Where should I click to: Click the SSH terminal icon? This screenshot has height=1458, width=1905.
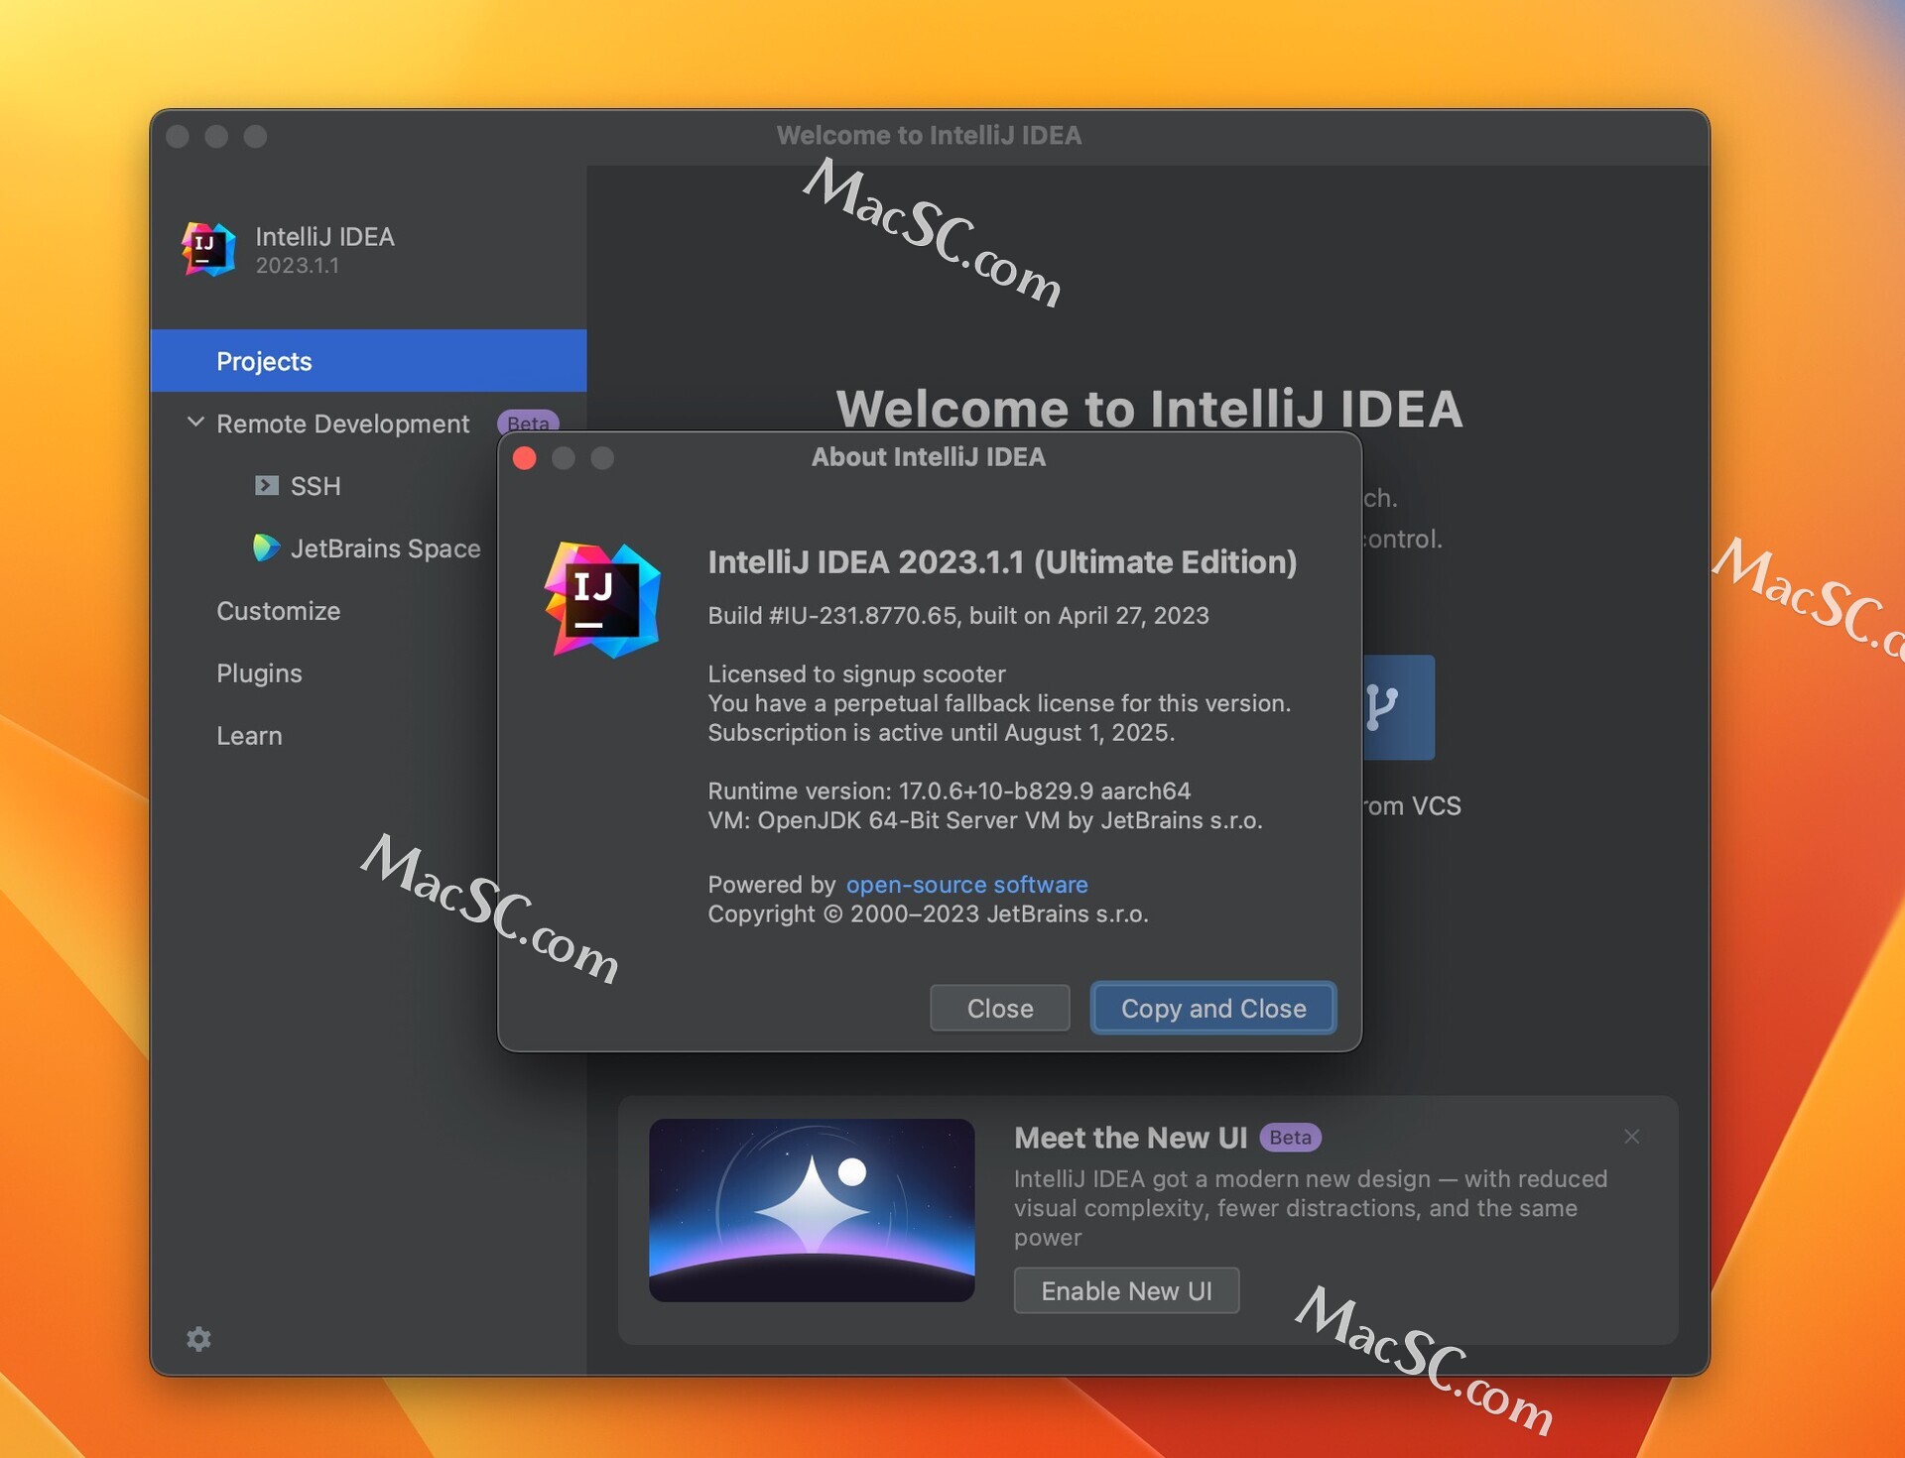(266, 485)
